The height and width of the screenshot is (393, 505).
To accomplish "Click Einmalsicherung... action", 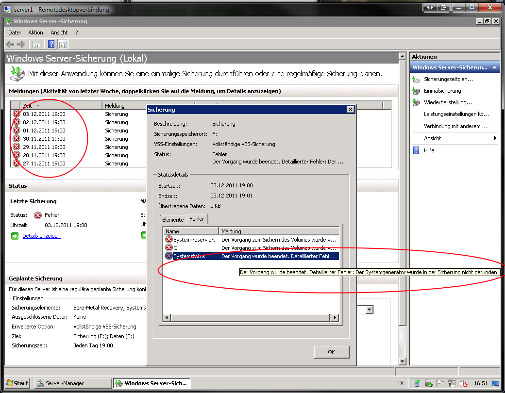I will coord(445,91).
